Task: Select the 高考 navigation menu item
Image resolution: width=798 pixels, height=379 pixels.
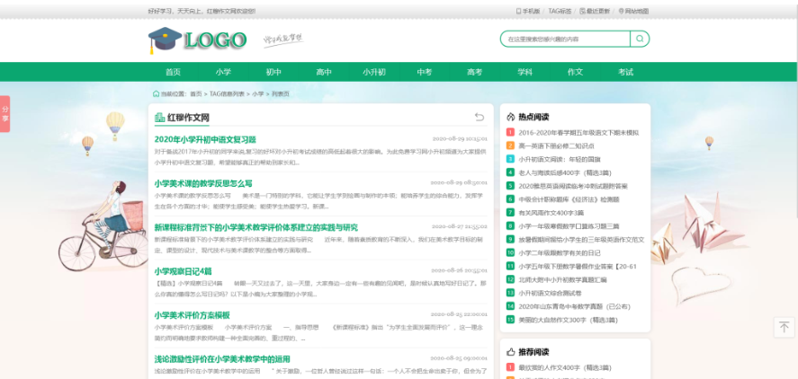Action: point(474,72)
